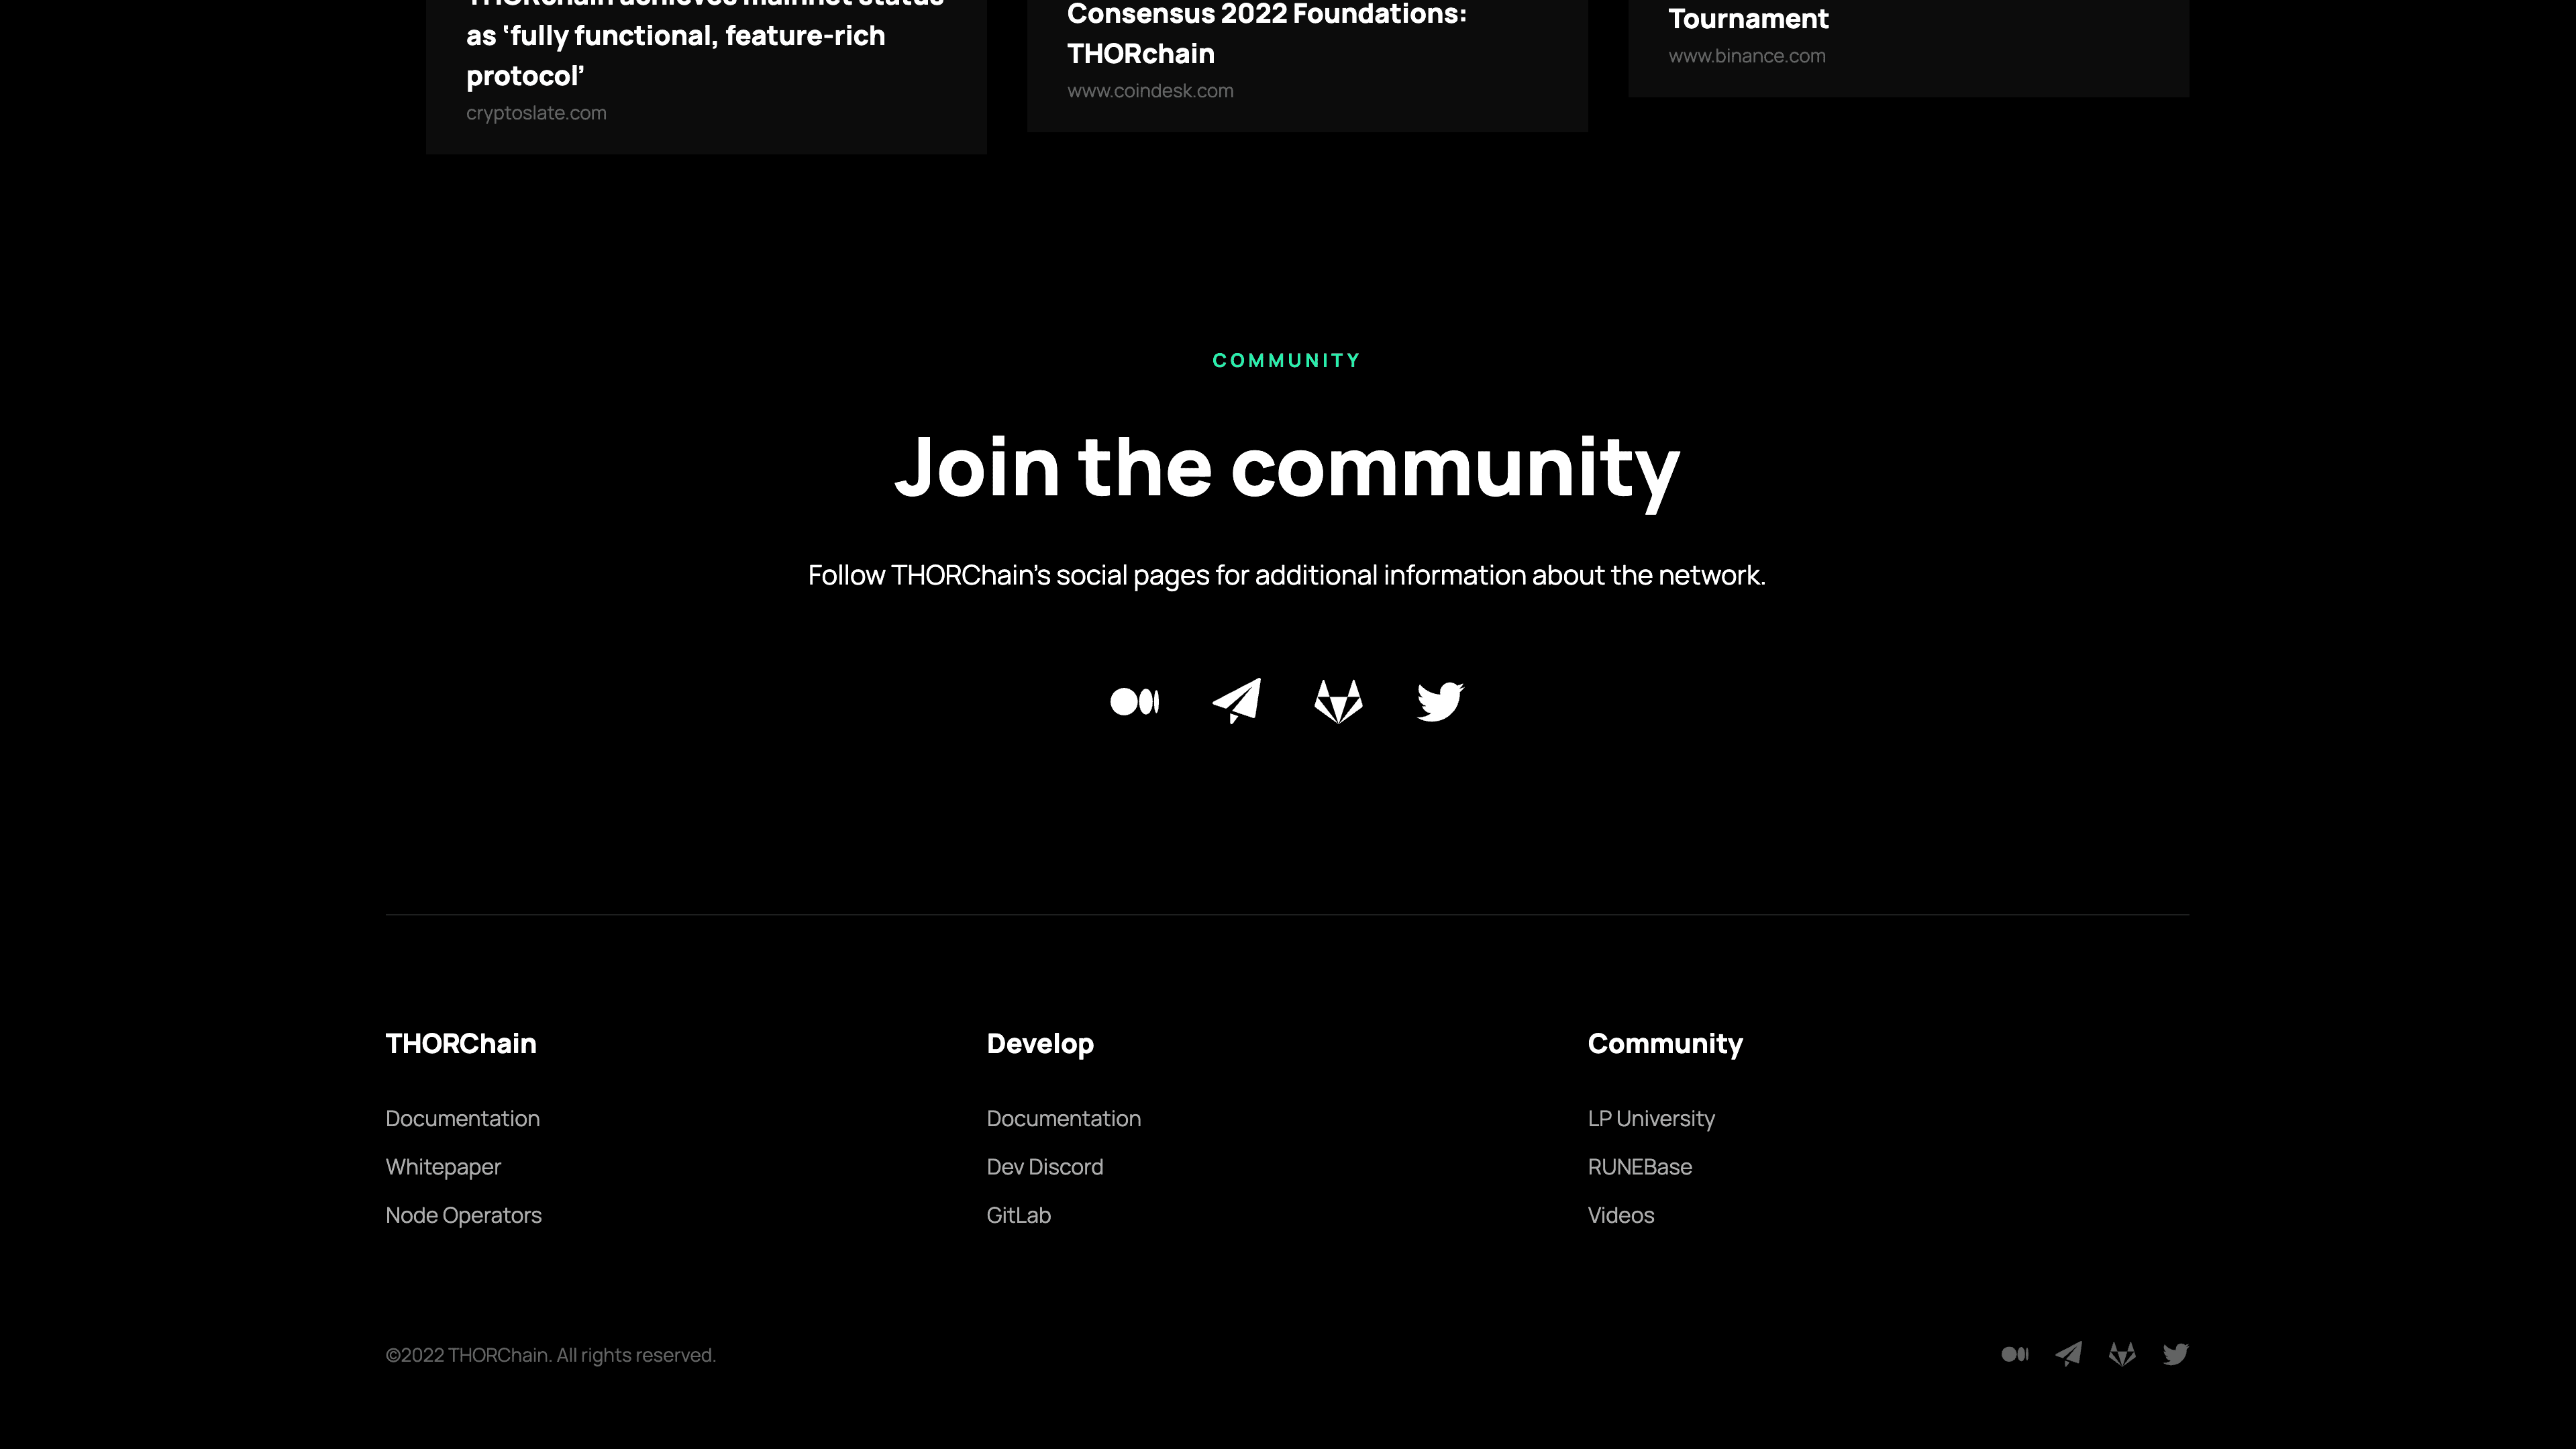Click the www.binance.com source text
Screen dimensions: 2576x1449
tap(1747, 56)
